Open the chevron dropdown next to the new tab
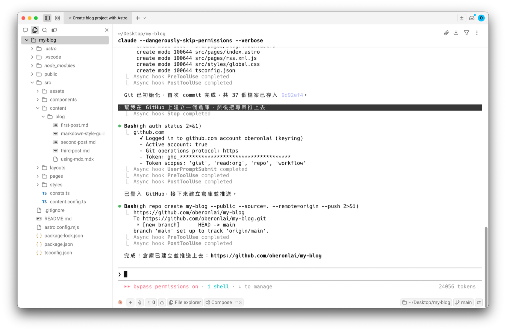Screen dimensions: 506x331 [x=145, y=18]
